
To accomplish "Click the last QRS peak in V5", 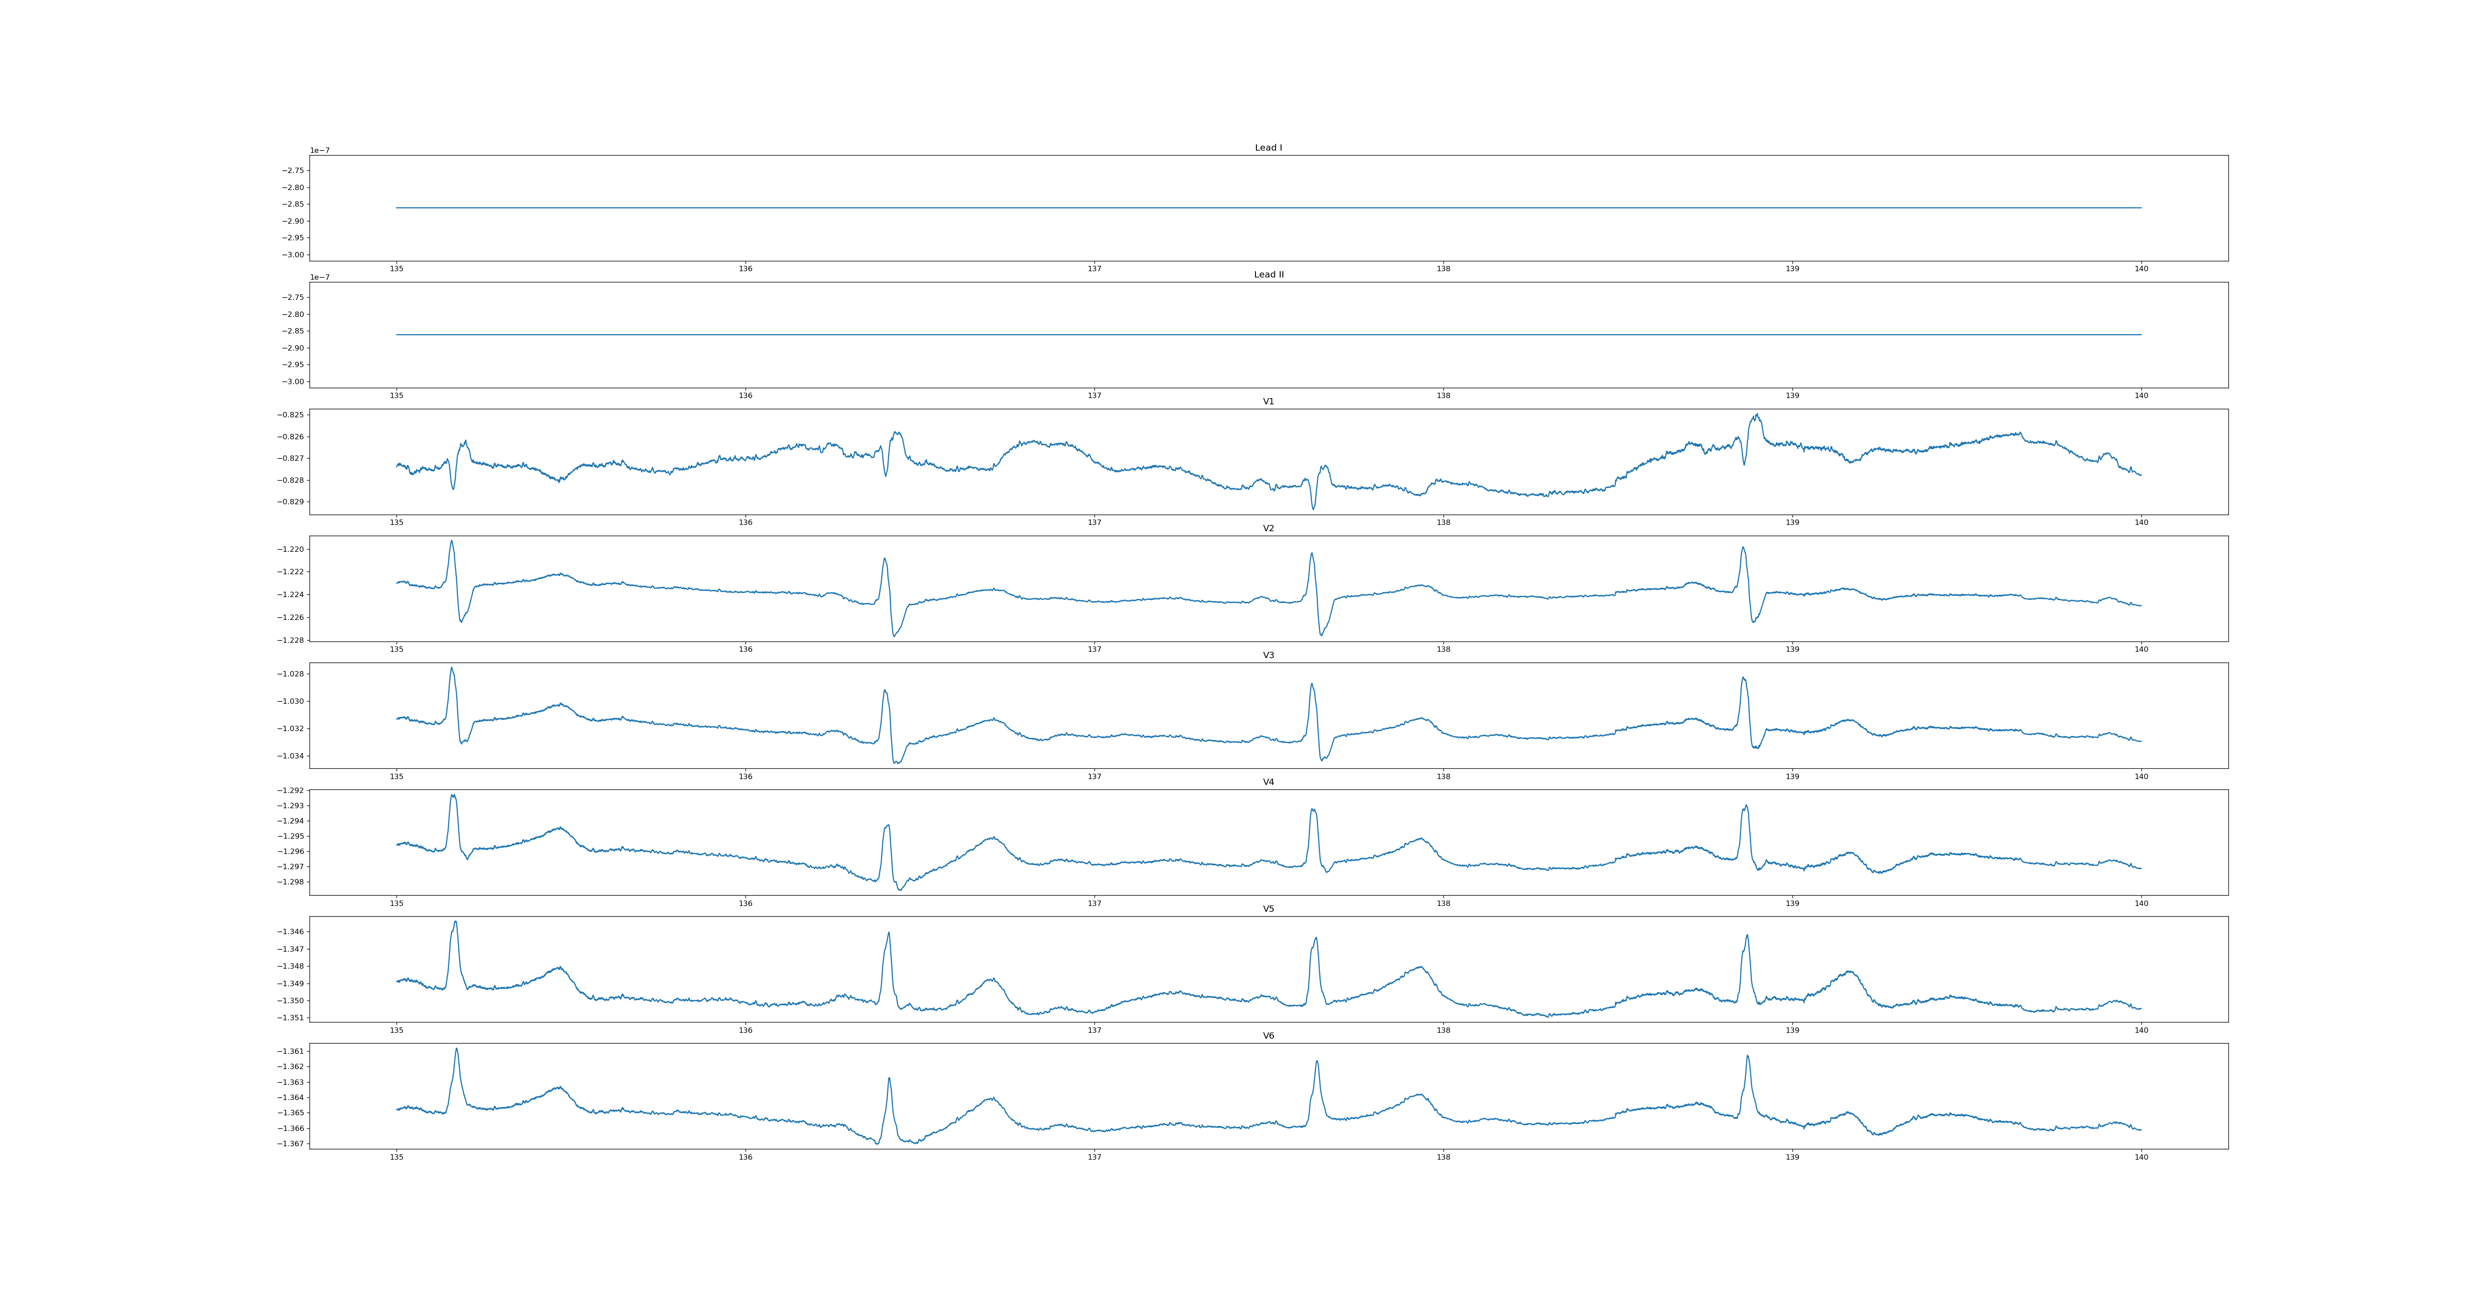I will (1747, 936).
